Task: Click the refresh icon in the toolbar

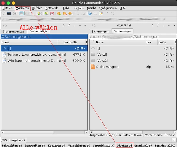Action: pyautogui.click(x=3, y=13)
